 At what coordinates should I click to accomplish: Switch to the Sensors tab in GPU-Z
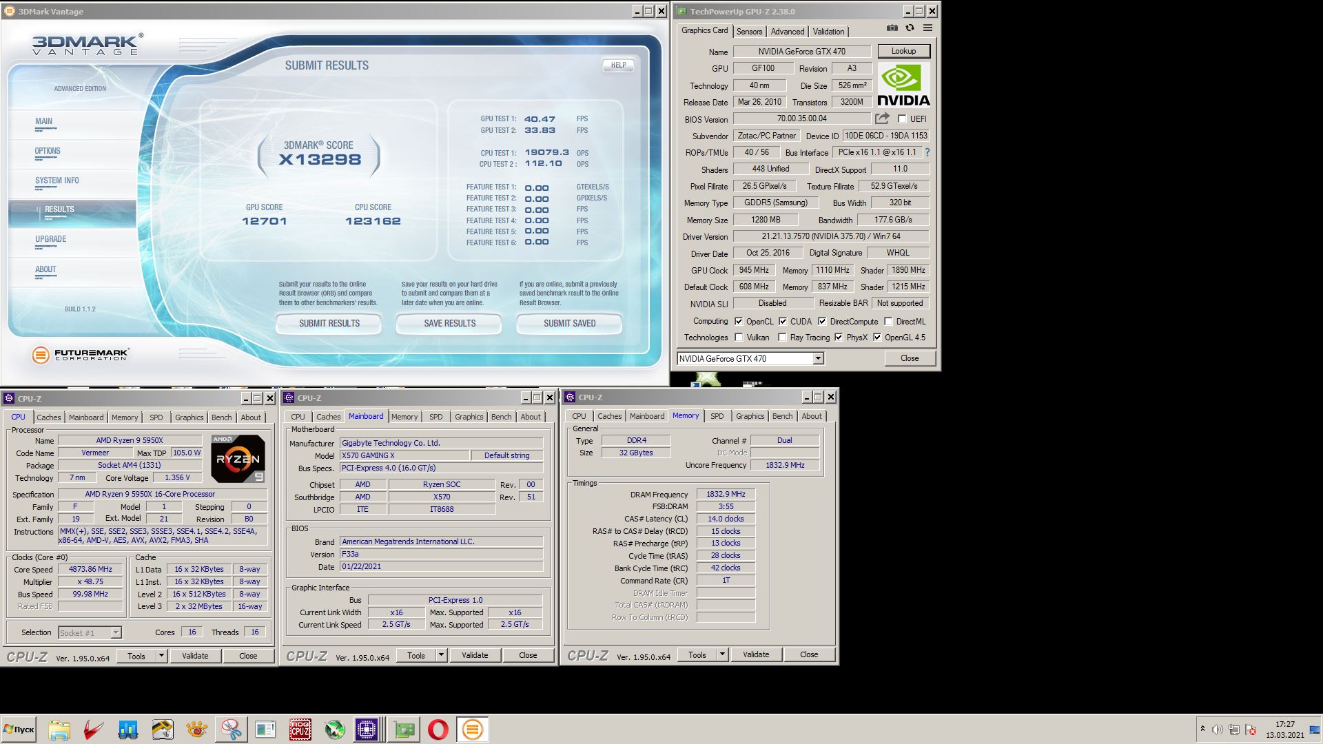click(x=749, y=31)
